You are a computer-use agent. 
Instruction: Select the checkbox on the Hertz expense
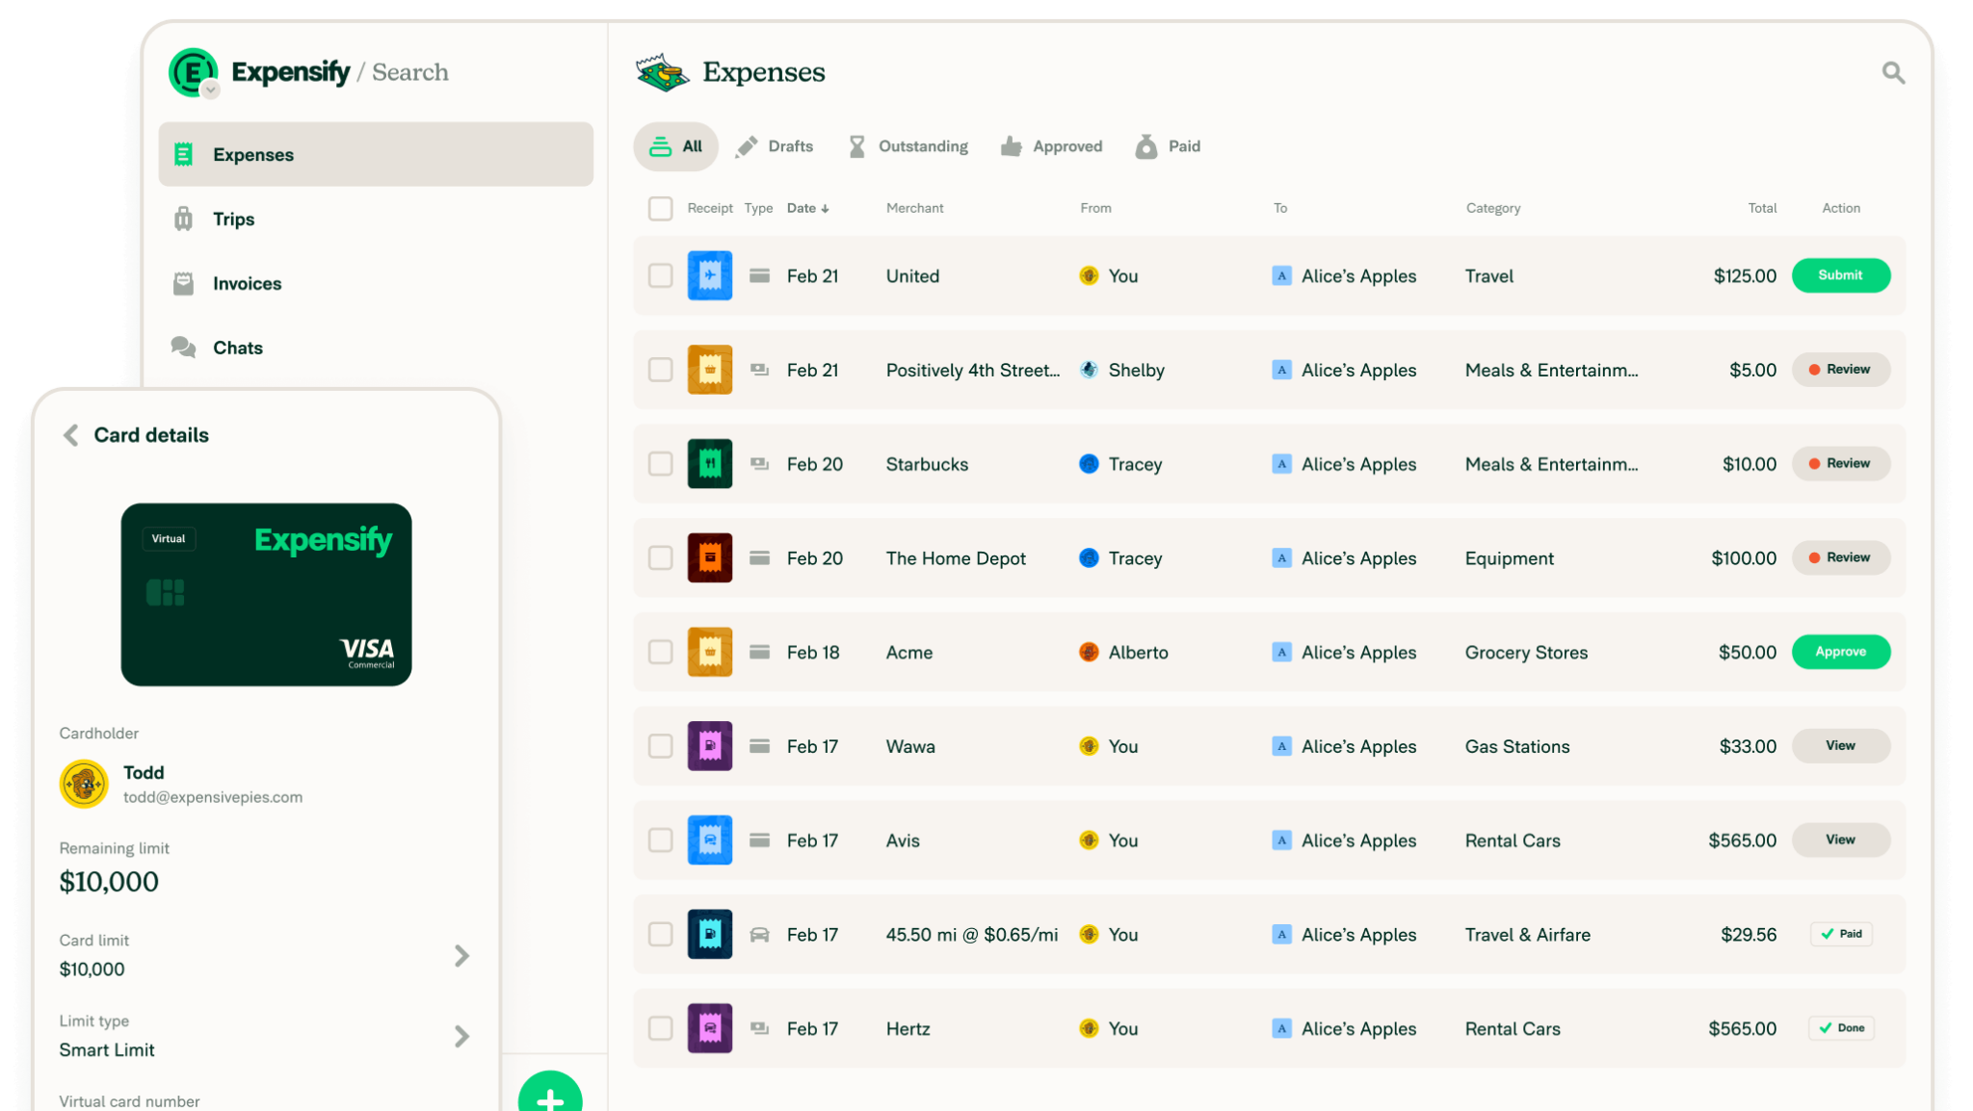point(661,1028)
